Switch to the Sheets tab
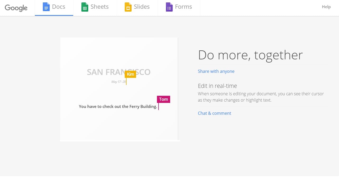The height and width of the screenshot is (195, 339). click(x=95, y=8)
